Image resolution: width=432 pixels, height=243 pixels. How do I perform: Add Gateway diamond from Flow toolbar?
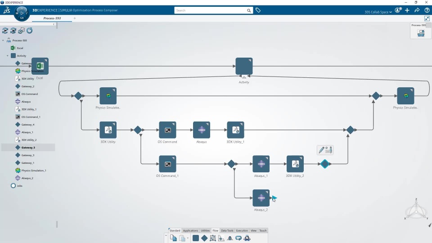[x=204, y=238]
